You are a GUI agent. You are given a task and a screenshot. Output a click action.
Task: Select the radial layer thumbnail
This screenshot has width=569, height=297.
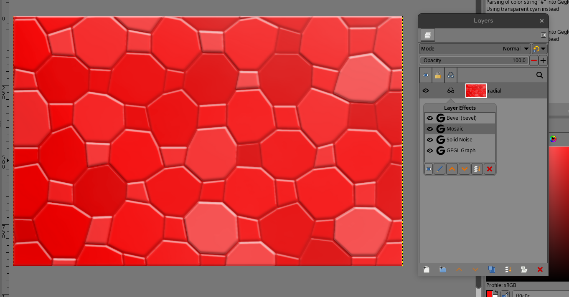[476, 91]
